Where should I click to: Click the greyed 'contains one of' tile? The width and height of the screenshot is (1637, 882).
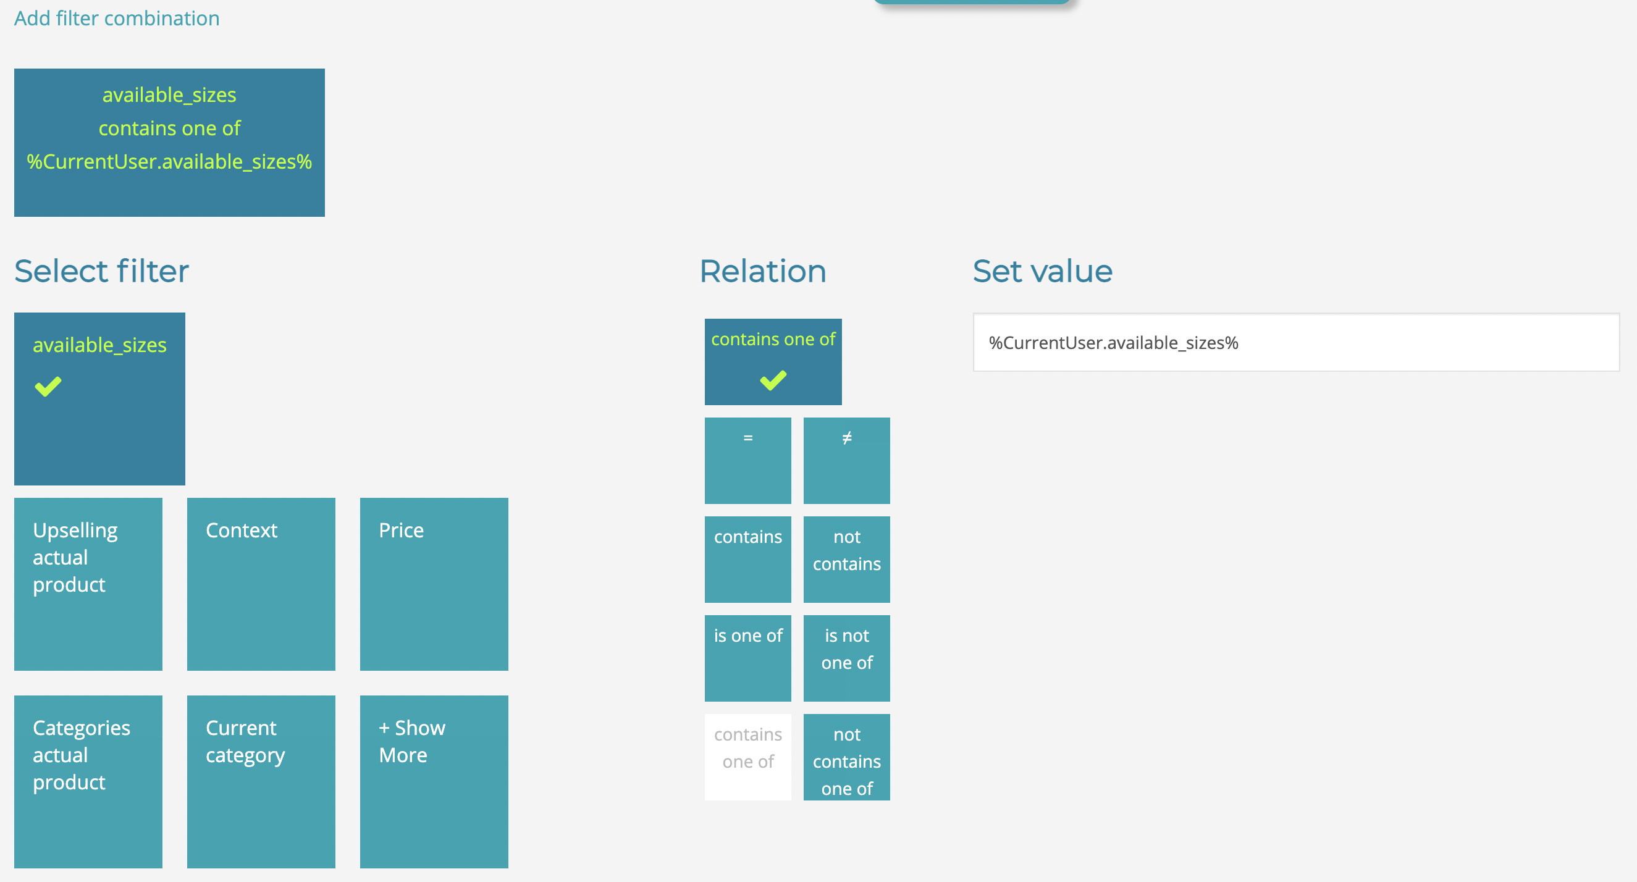(747, 757)
